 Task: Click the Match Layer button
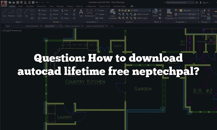pyautogui.click(x=141, y=18)
